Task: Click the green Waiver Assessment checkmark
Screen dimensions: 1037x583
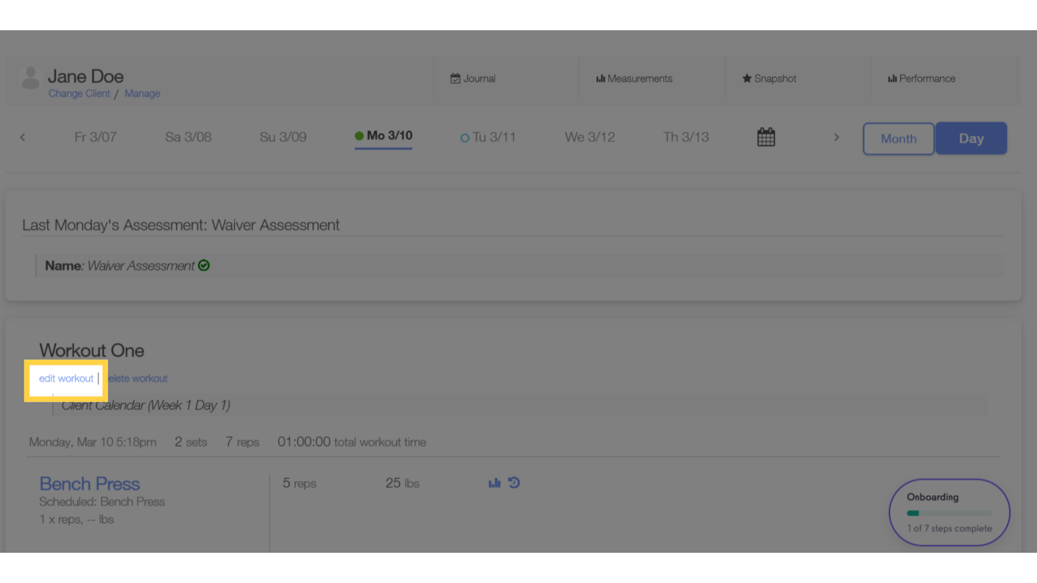Action: click(x=204, y=266)
